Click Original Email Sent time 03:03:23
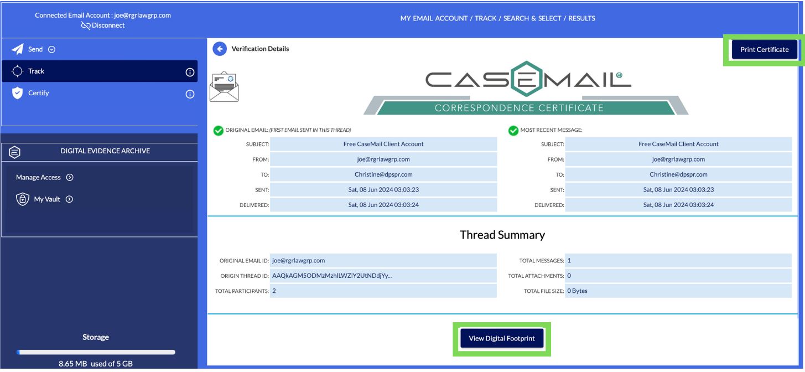The image size is (805, 372). pyautogui.click(x=383, y=190)
